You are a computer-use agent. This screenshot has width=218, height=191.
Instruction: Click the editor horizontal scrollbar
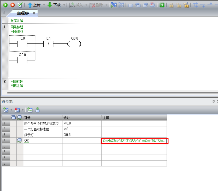coord(113,93)
